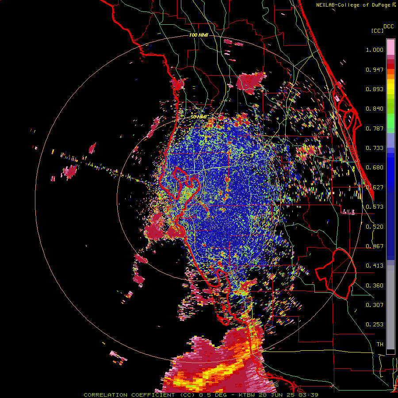Select the 0.840 color scale value
The height and width of the screenshot is (398, 398).
[375, 109]
